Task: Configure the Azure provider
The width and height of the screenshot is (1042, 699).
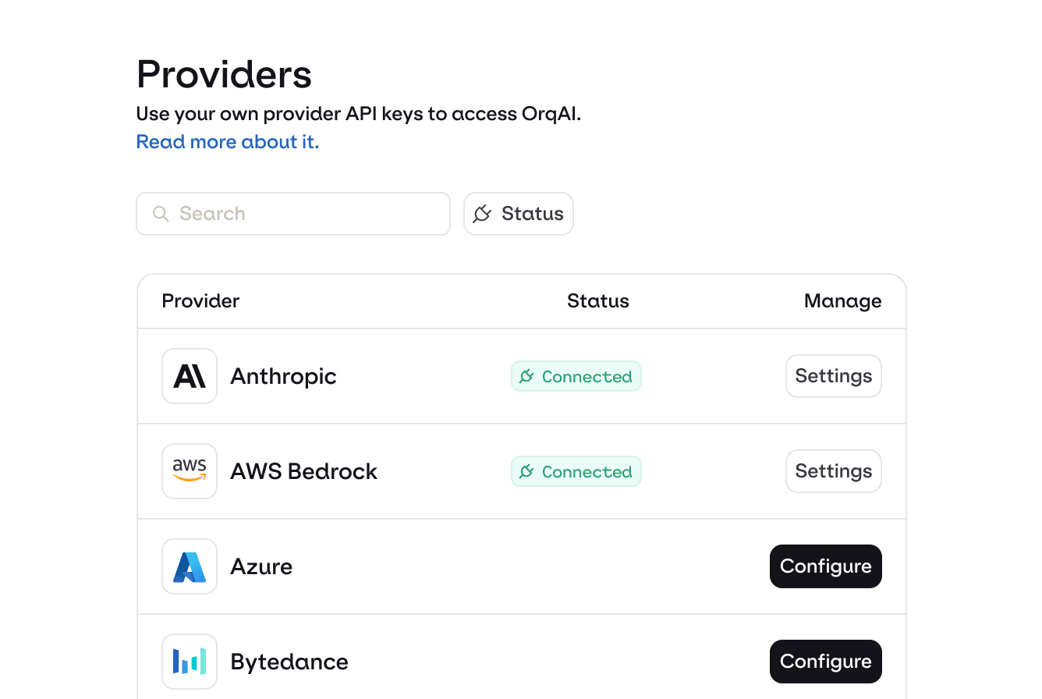Action: pyautogui.click(x=826, y=566)
